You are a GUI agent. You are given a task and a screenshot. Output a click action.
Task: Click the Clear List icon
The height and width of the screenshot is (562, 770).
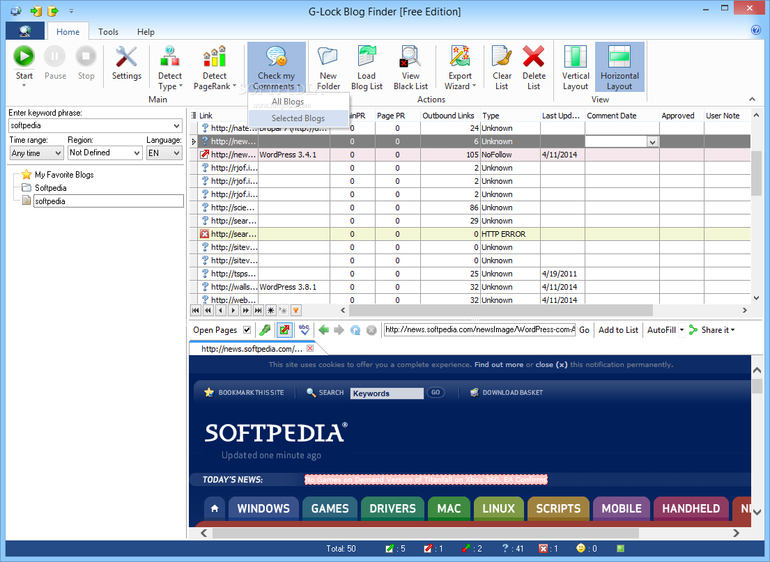[502, 56]
